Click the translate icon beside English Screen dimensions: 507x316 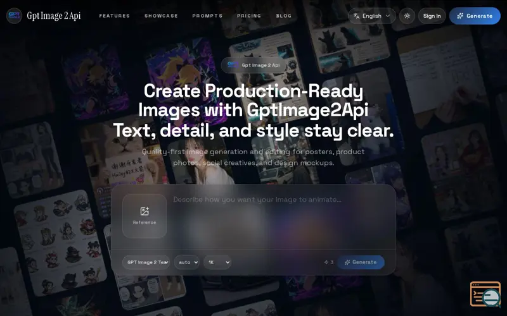[x=356, y=16]
